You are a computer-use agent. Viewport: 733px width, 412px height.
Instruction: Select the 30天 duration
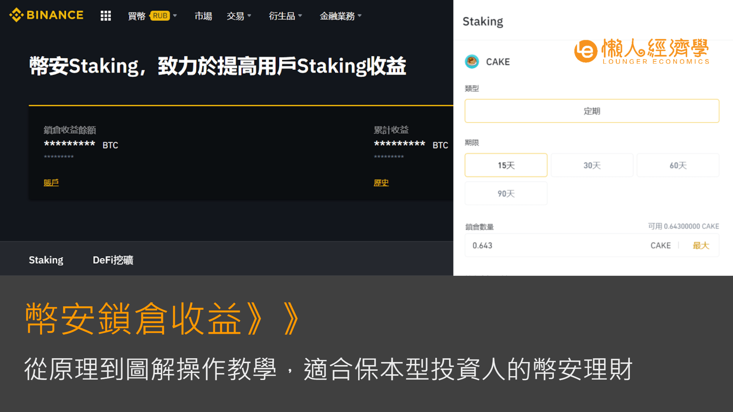592,165
